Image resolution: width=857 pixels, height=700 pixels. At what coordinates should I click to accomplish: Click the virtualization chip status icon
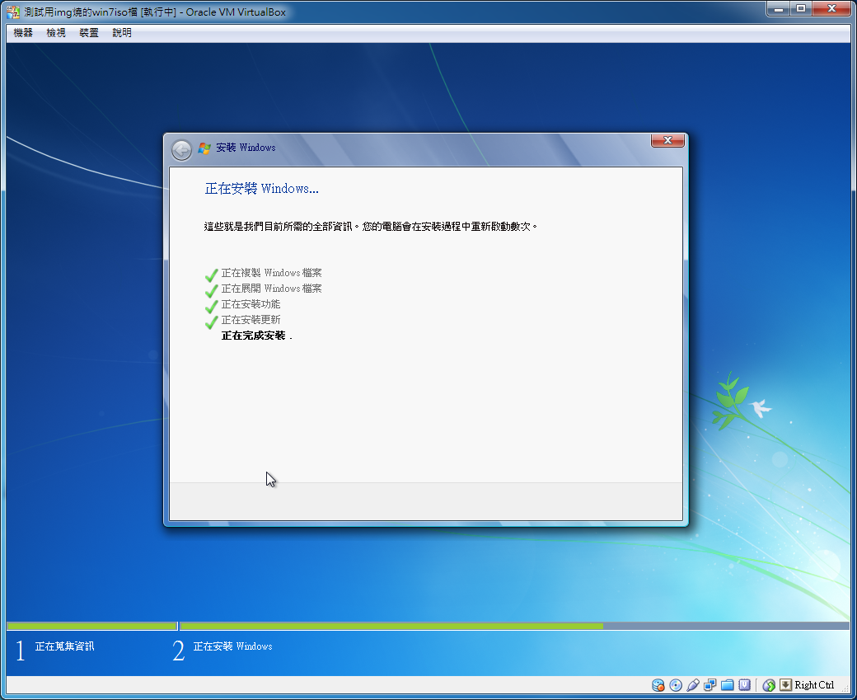tap(744, 684)
